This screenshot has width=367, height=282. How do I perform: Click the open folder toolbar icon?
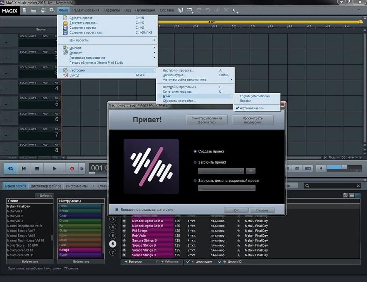[x=34, y=10]
